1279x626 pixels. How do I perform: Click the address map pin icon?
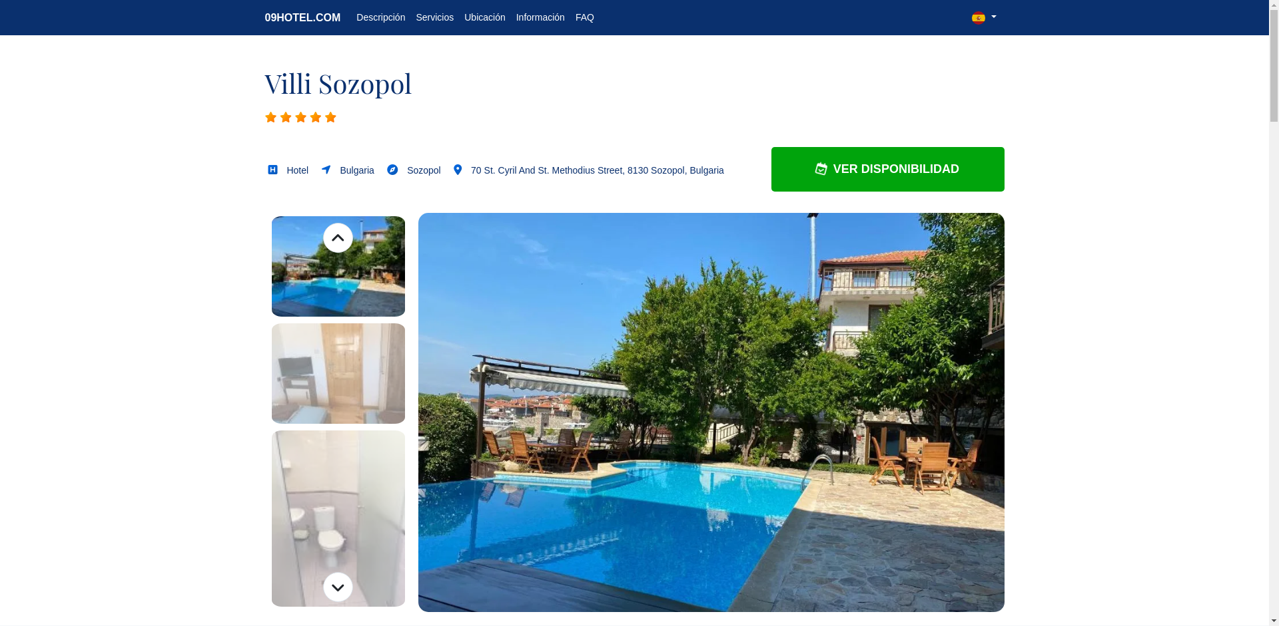pos(458,170)
